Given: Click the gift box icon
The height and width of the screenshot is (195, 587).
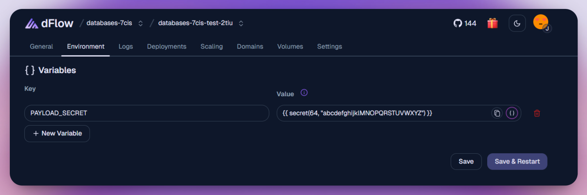Looking at the screenshot, I should (x=492, y=23).
